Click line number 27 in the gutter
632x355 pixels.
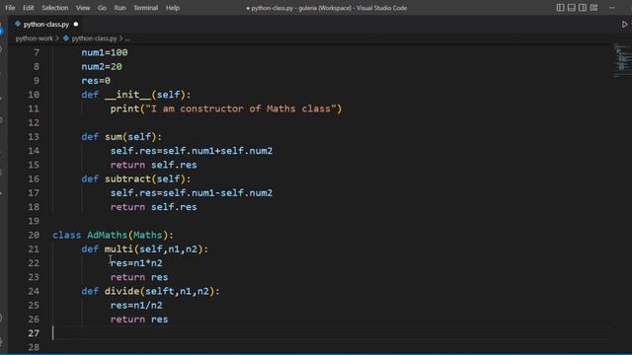point(34,333)
